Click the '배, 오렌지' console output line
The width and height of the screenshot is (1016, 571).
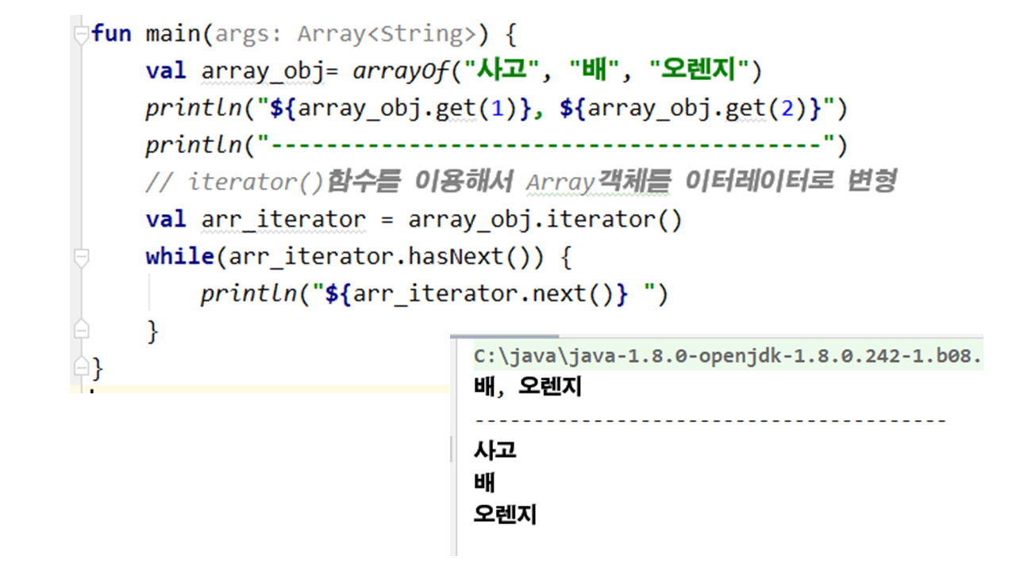click(x=528, y=388)
